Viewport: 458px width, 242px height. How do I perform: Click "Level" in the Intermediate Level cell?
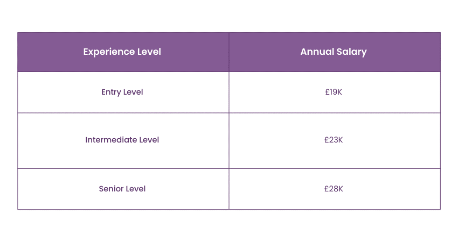click(149, 140)
